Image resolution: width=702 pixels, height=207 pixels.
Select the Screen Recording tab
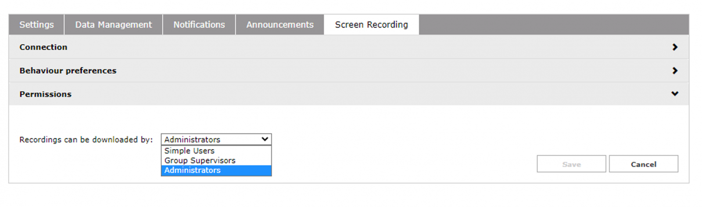click(x=371, y=25)
